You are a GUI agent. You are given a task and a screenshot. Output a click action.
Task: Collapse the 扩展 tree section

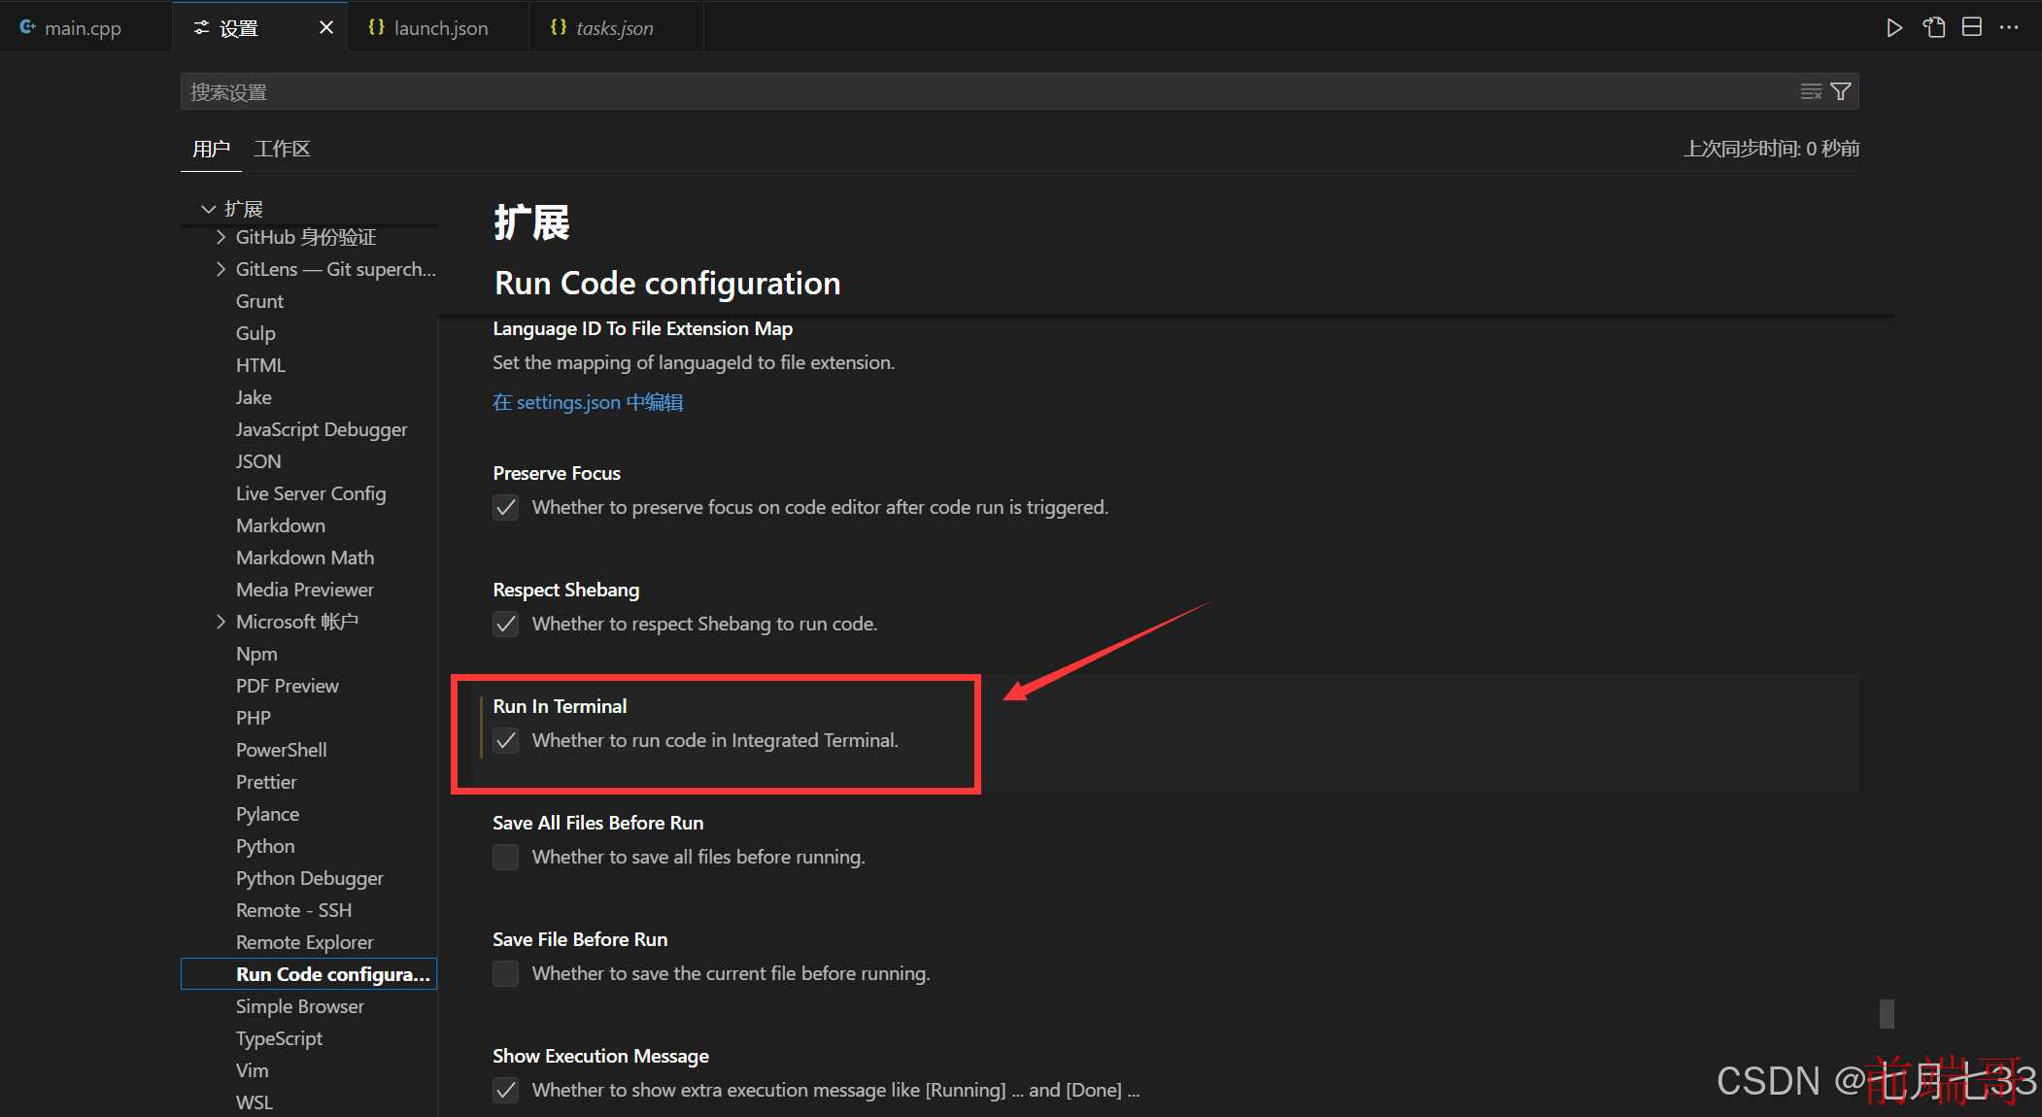click(x=208, y=209)
